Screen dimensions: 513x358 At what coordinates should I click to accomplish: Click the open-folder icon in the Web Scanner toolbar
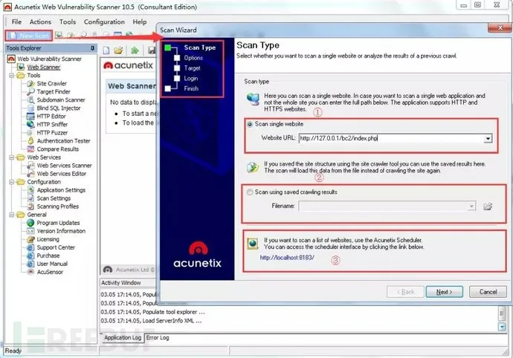[118, 51]
